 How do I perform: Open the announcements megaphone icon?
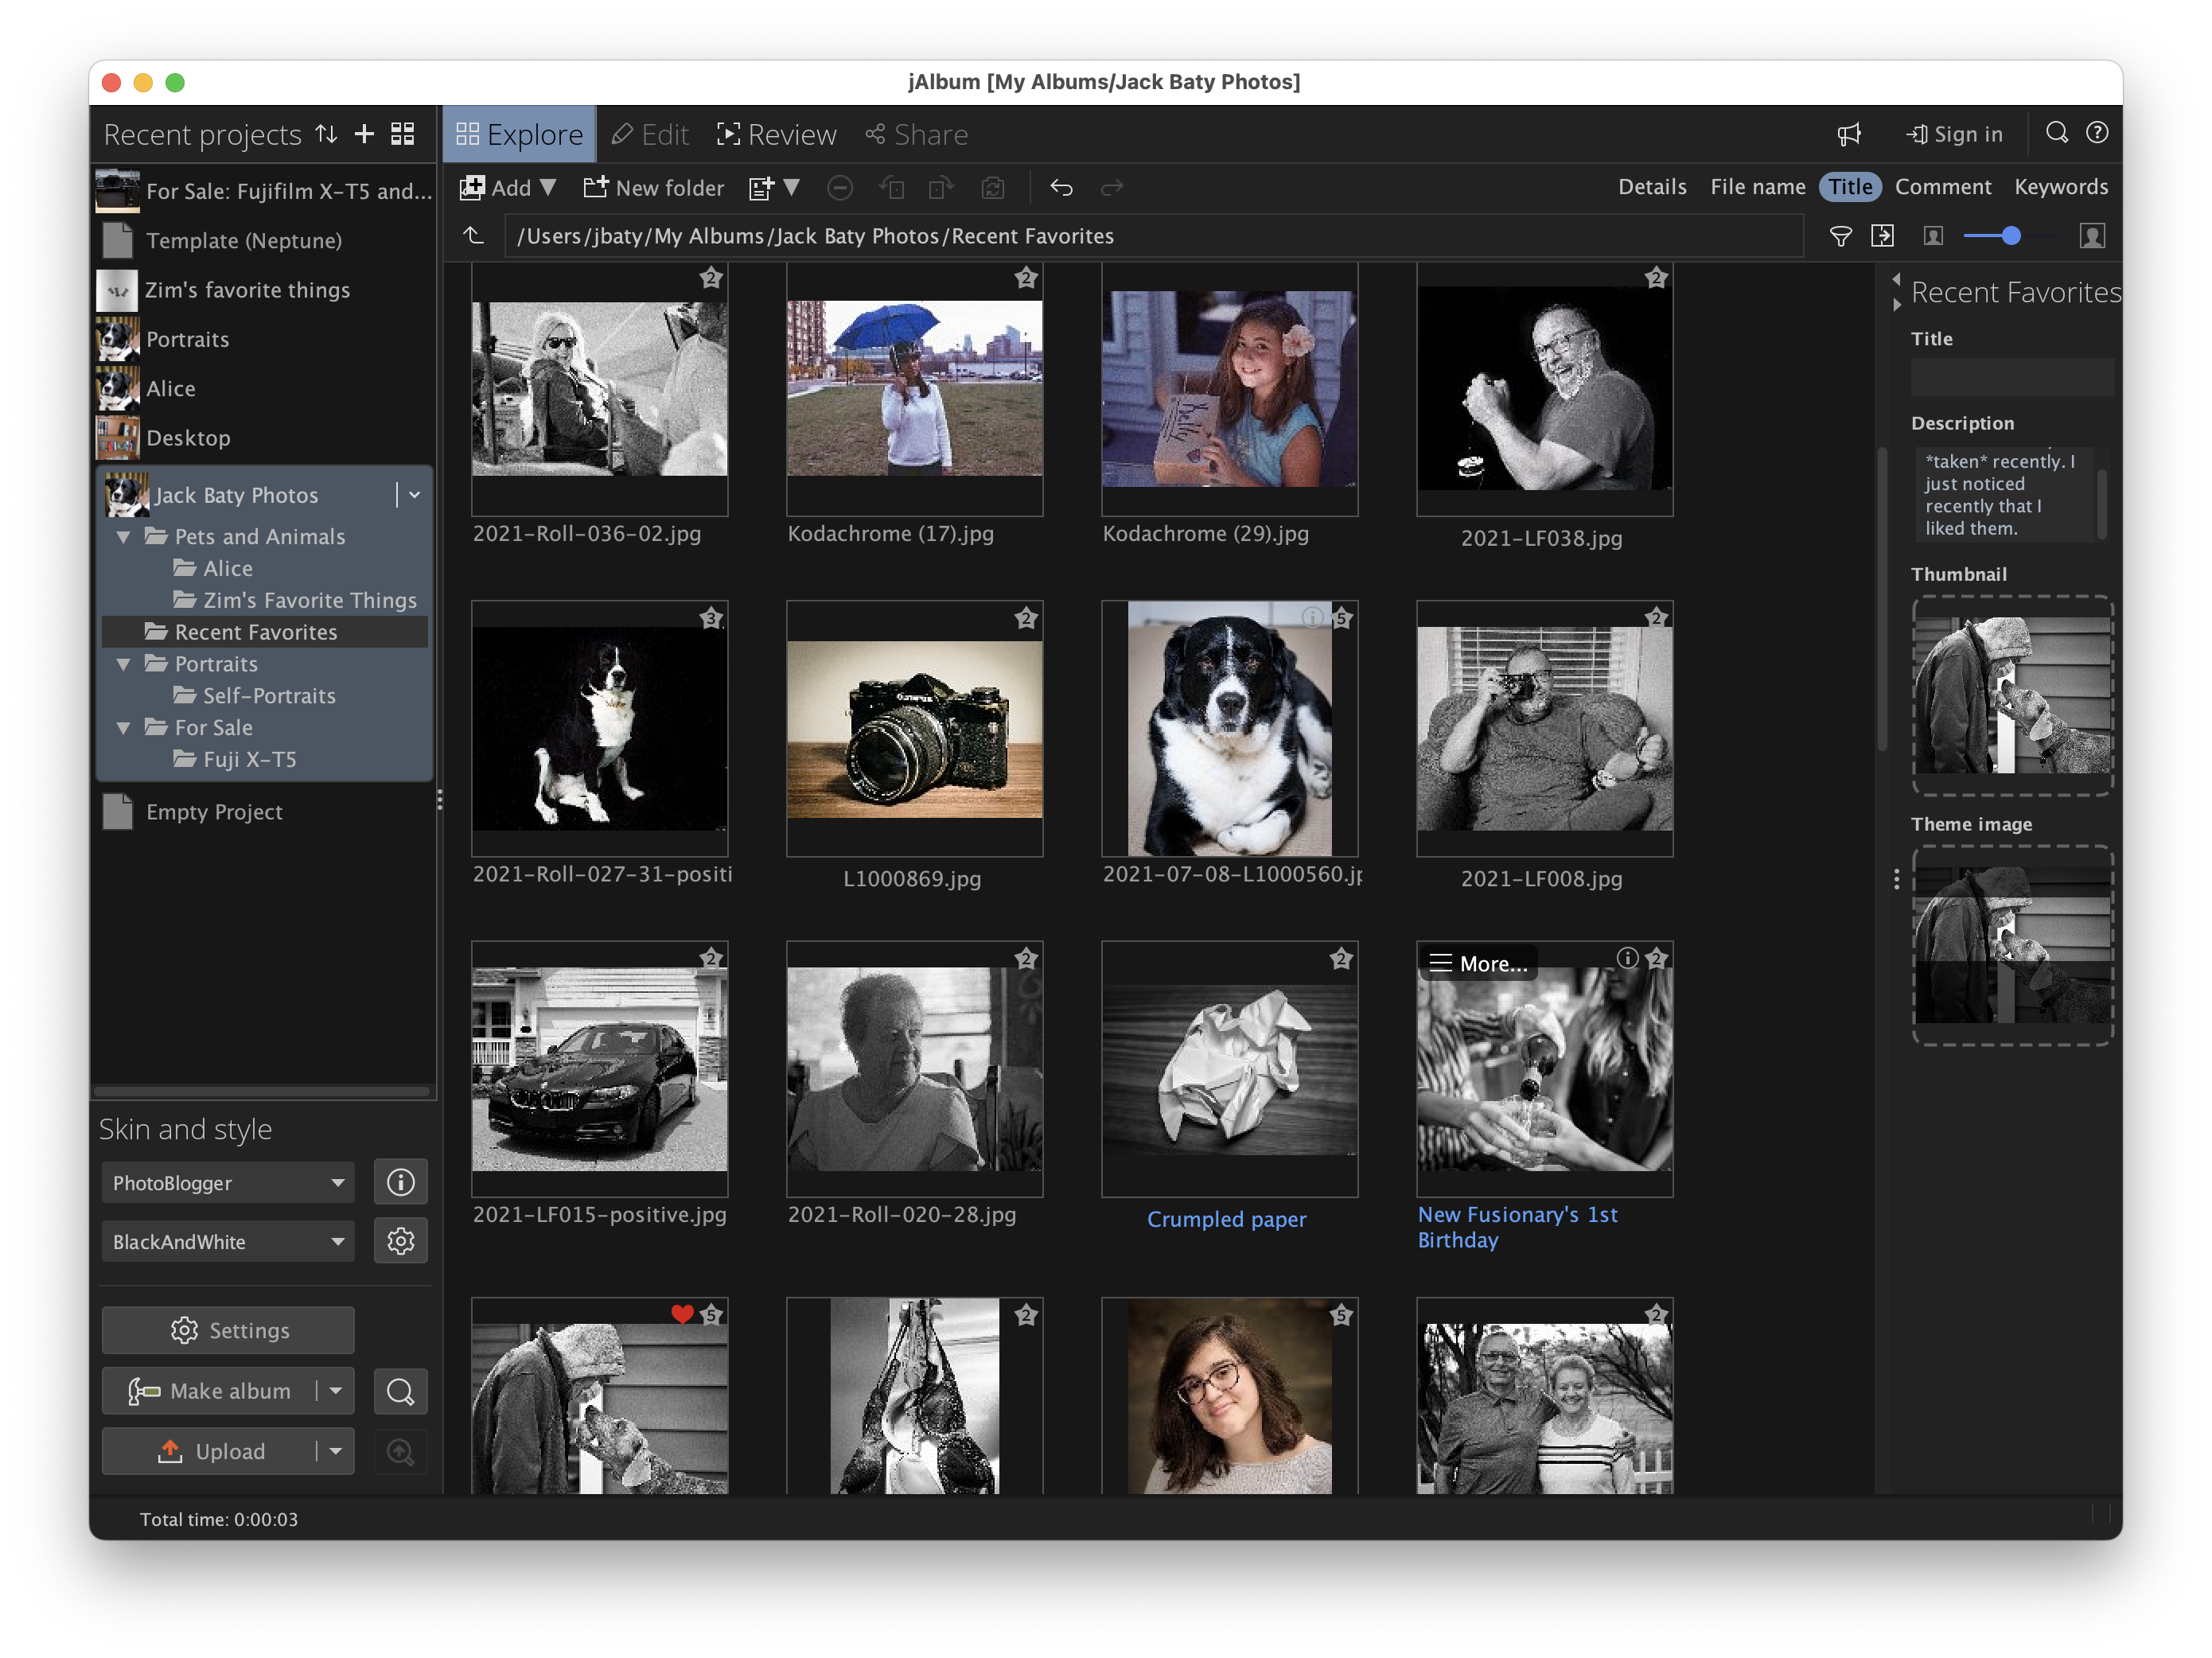1848,134
